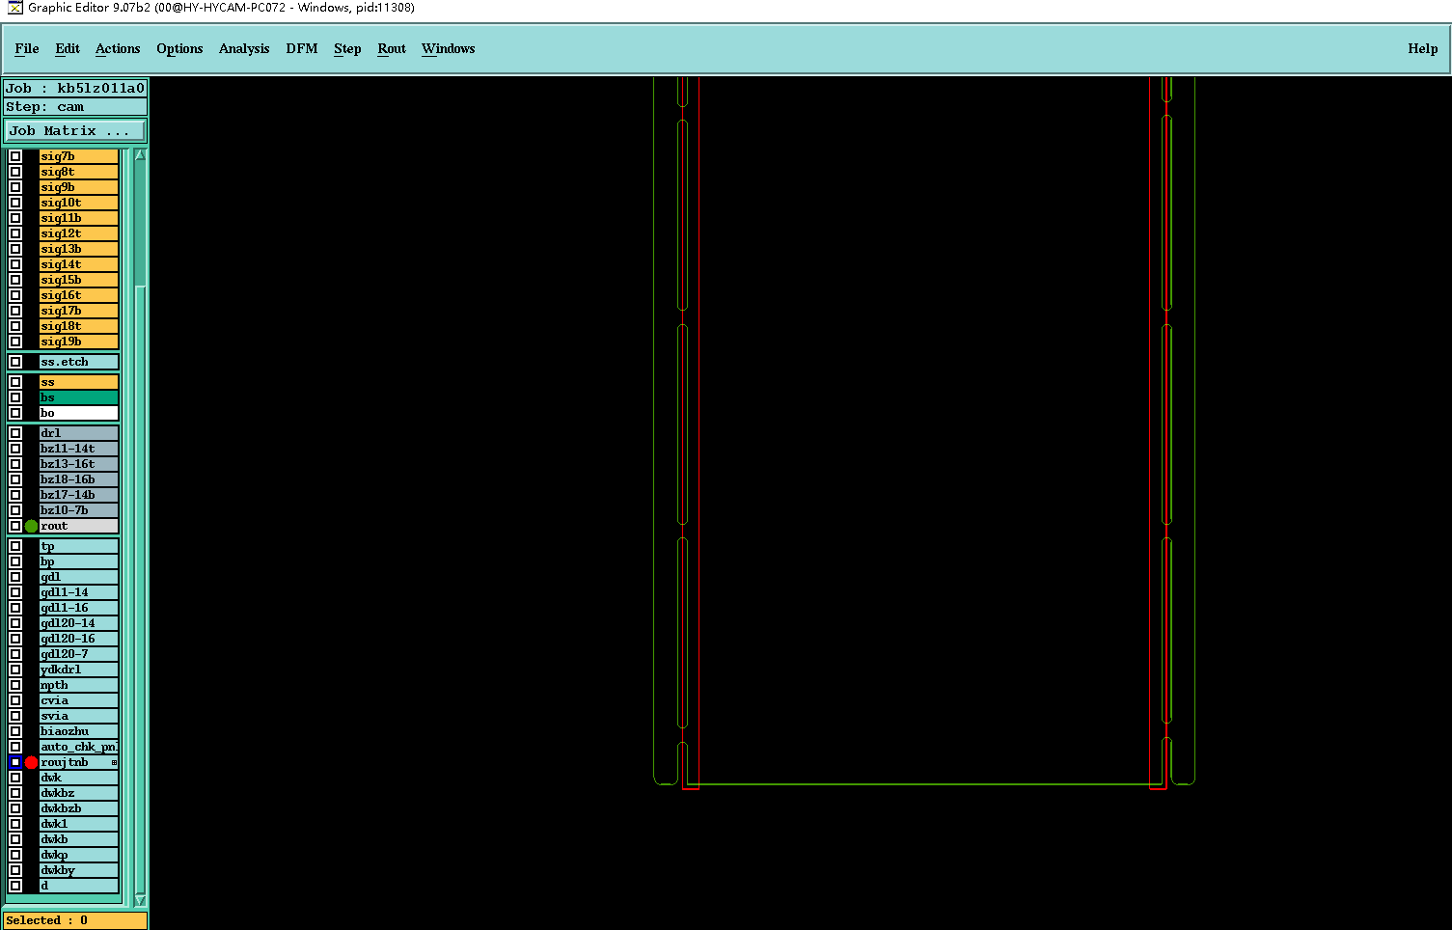Viewport: 1452px width, 930px height.
Task: Select layer auto_chk_pn
Action: [78, 747]
